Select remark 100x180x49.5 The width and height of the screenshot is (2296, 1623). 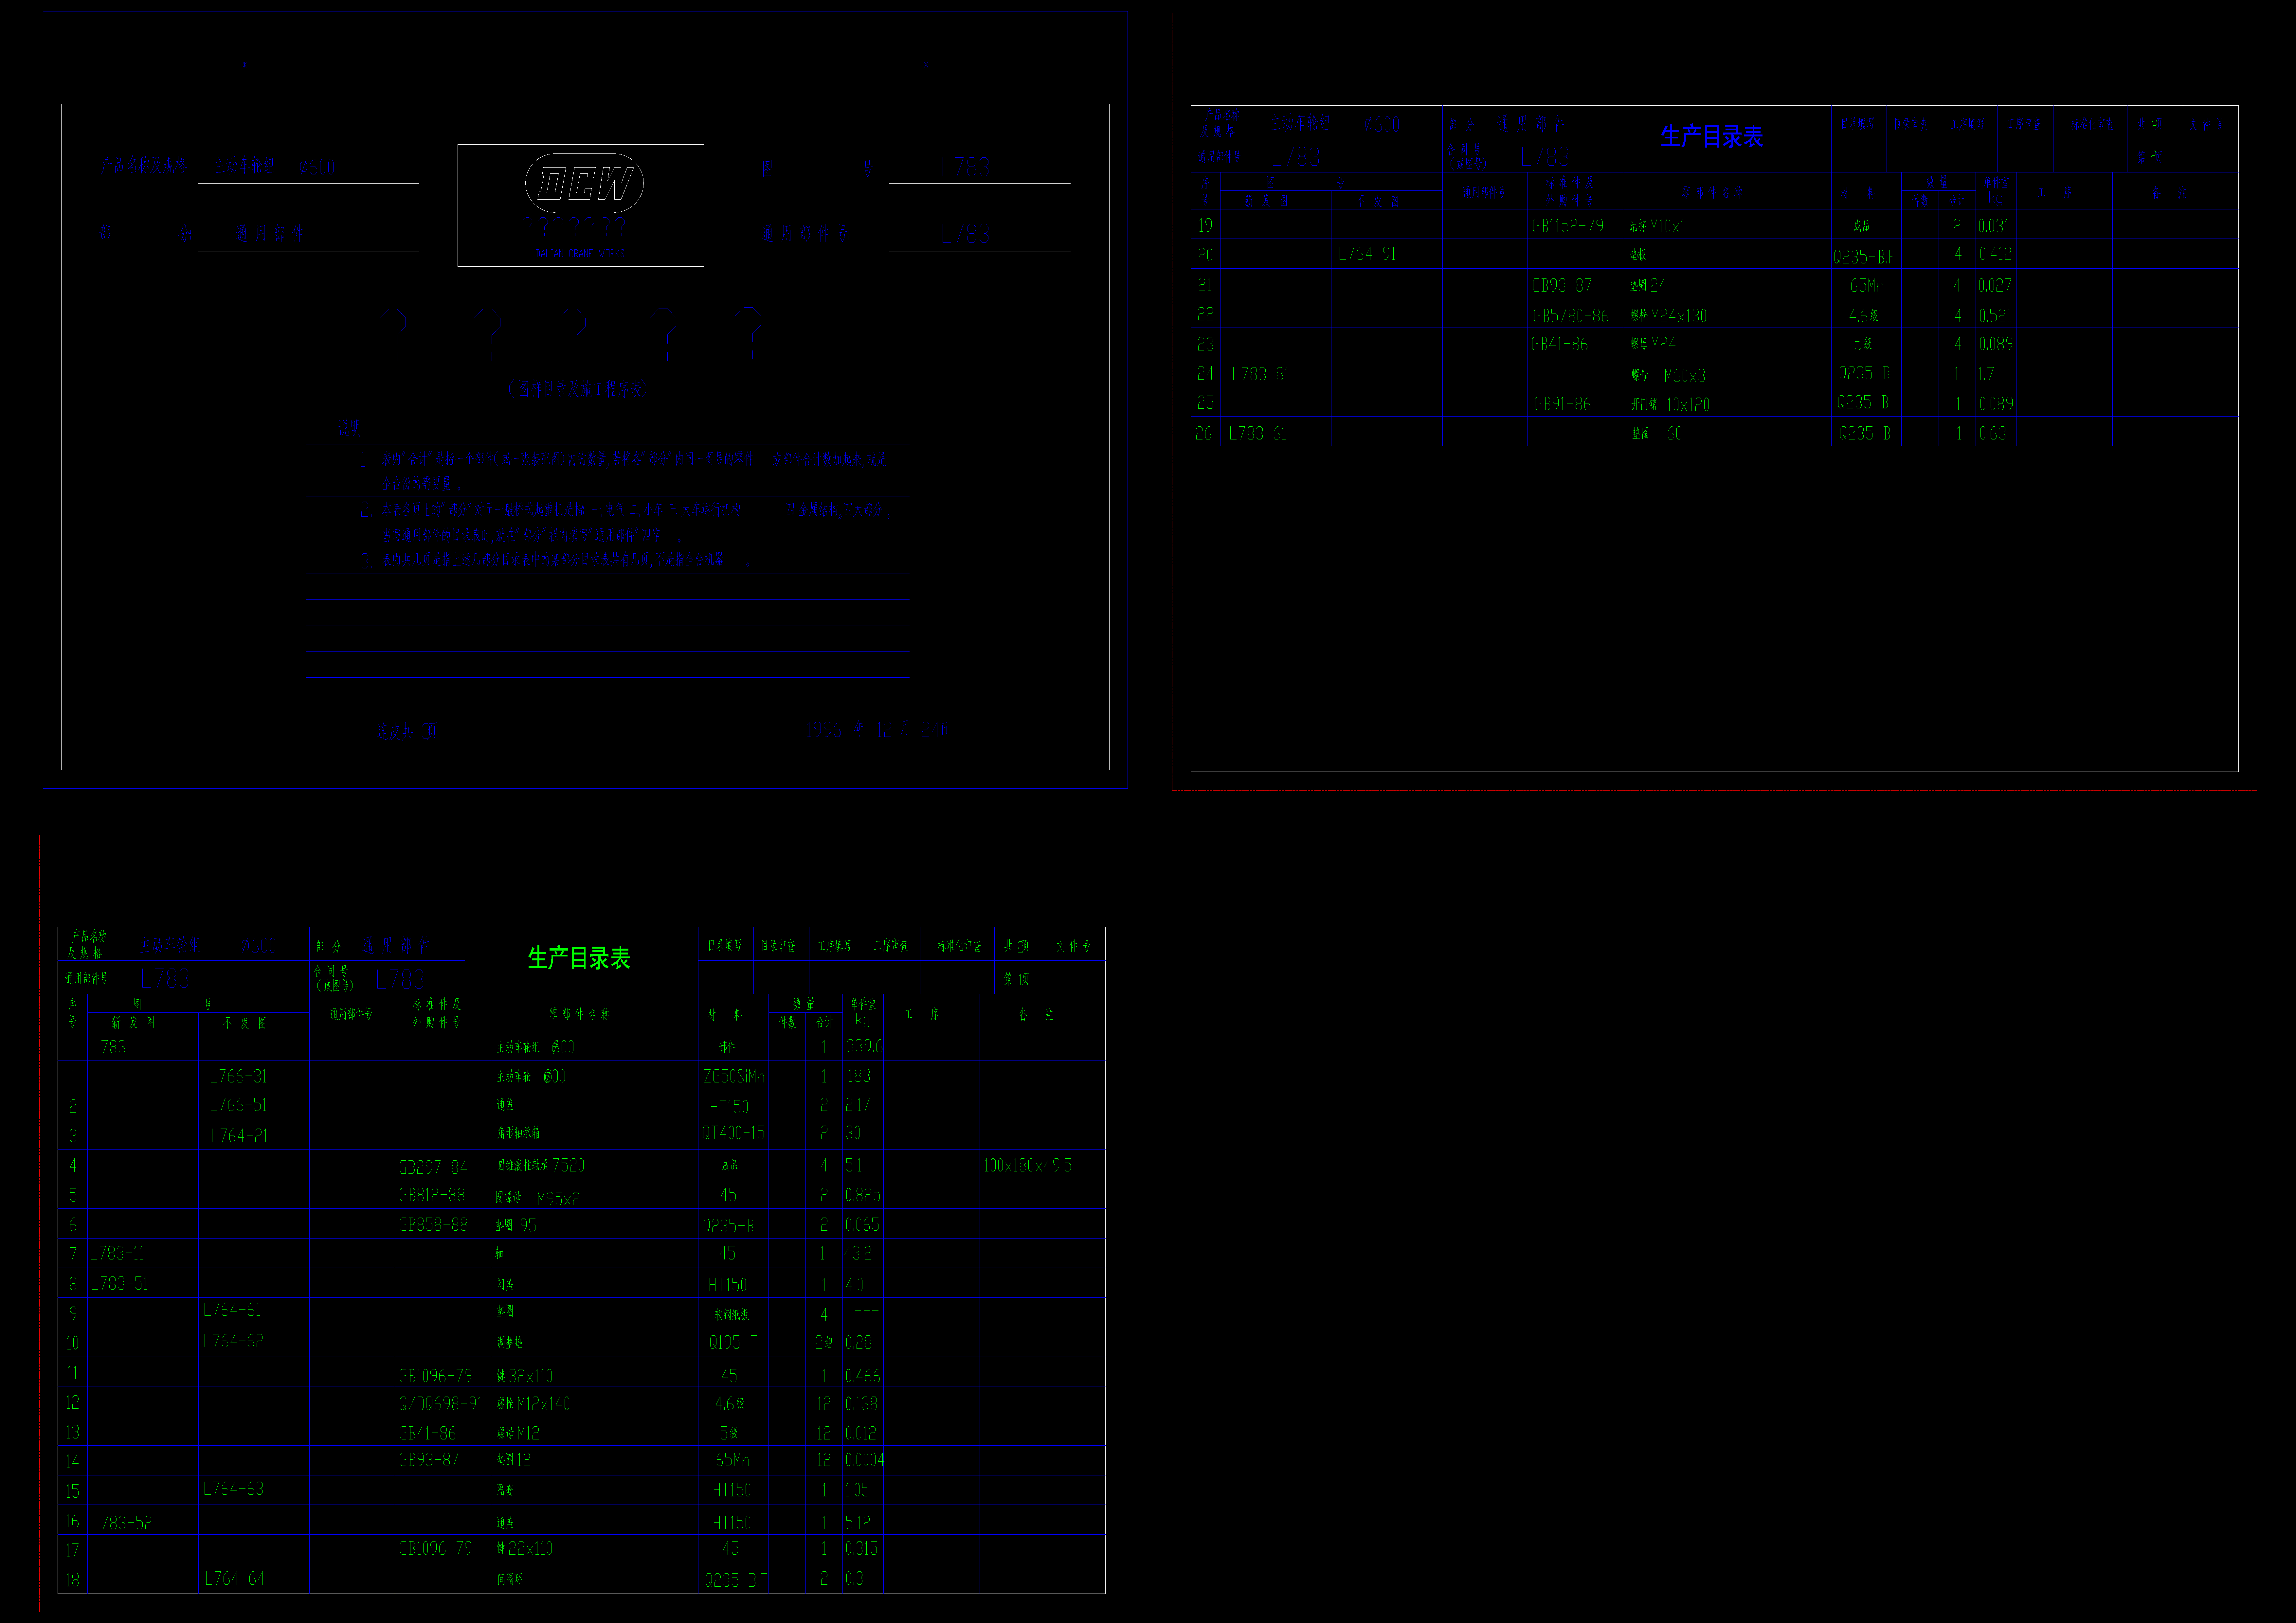pyautogui.click(x=1028, y=1166)
